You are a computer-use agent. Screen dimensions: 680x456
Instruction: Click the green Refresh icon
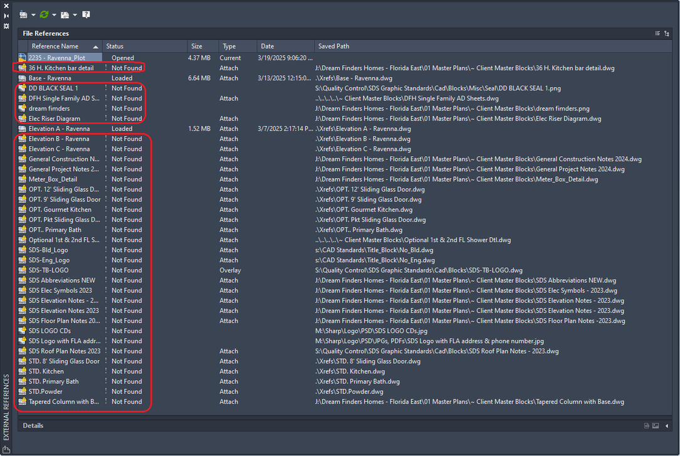(44, 15)
